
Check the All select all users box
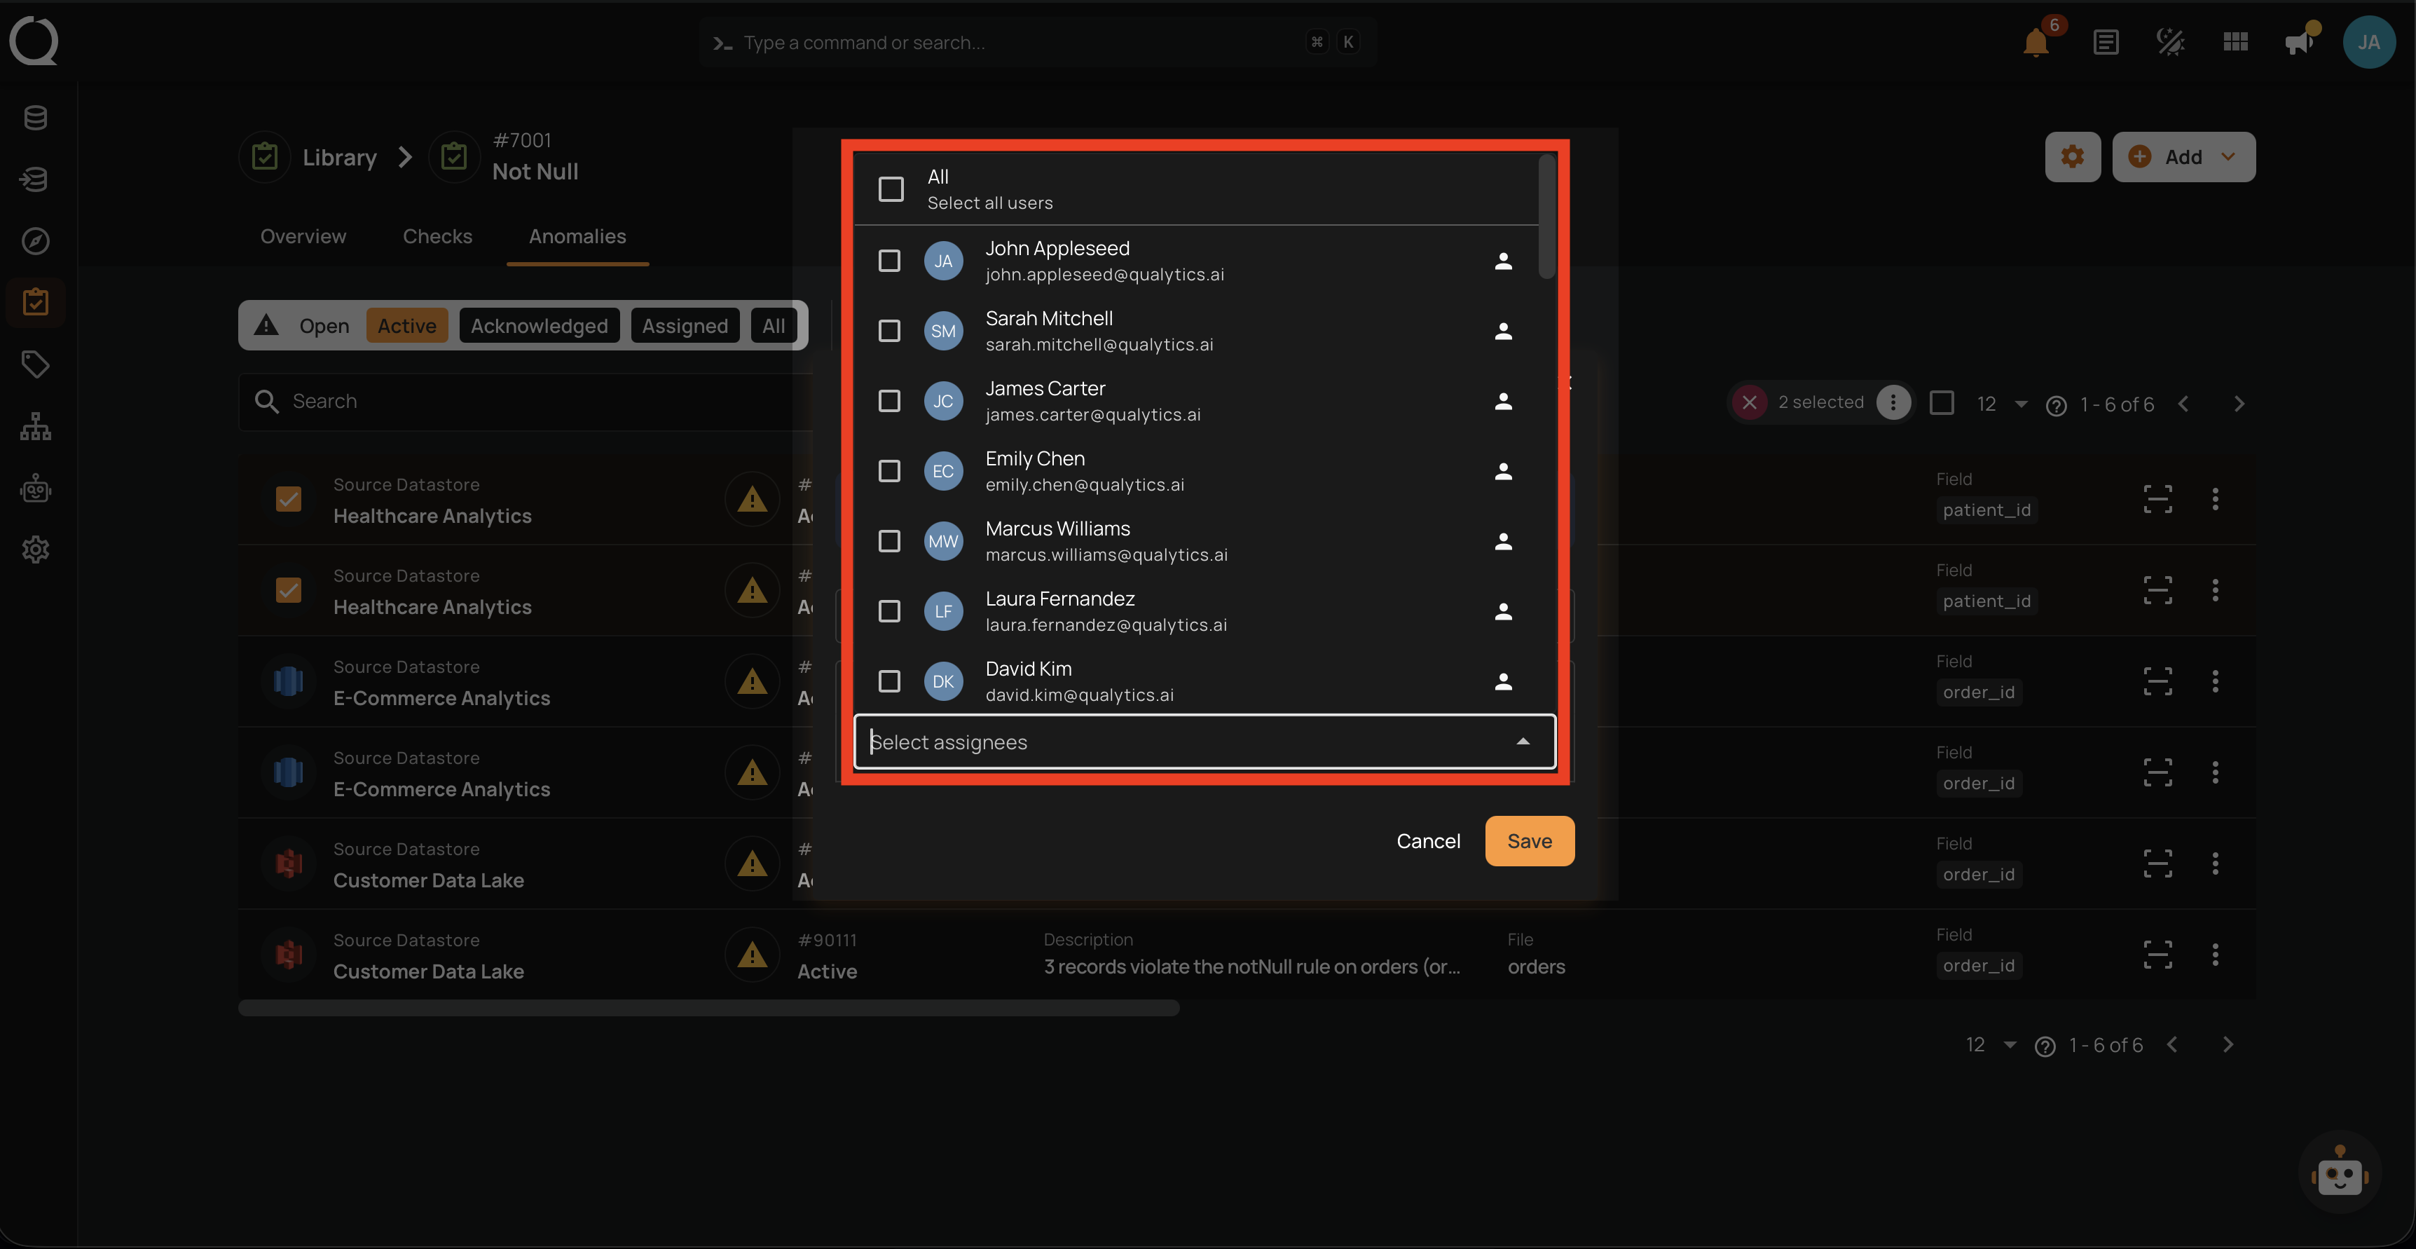tap(891, 189)
